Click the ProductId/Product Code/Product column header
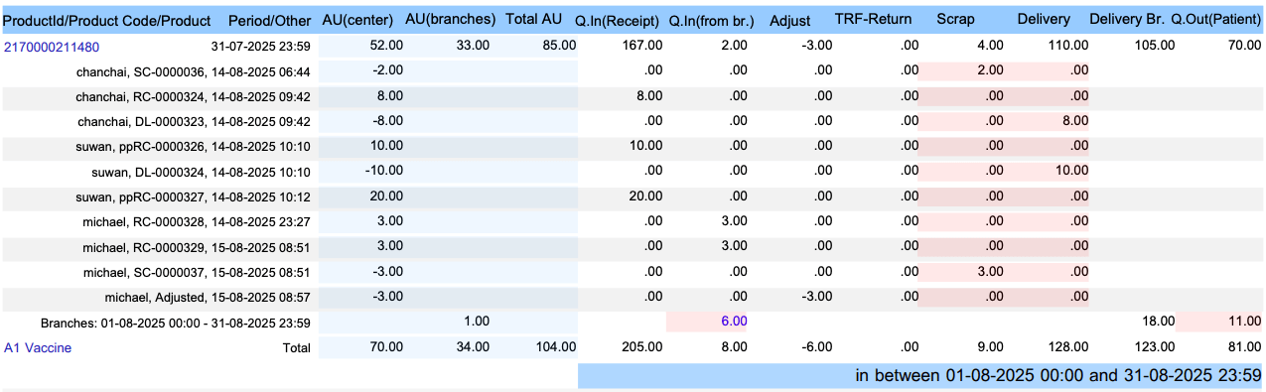Image resolution: width=1266 pixels, height=392 pixels. point(107,20)
